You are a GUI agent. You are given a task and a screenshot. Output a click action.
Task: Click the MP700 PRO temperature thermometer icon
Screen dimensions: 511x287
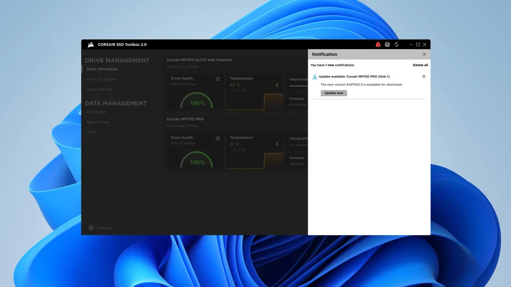point(277,145)
